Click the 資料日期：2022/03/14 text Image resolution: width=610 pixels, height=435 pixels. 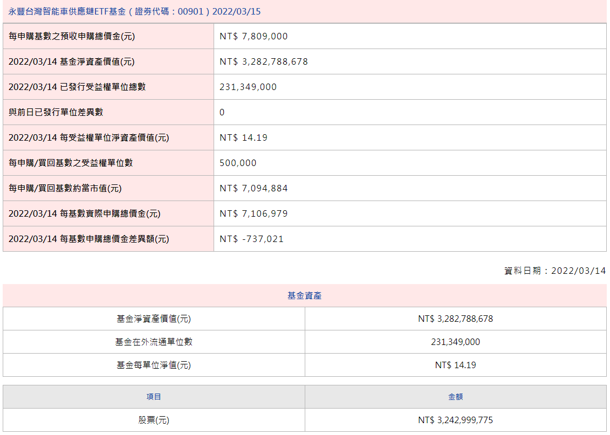tap(555, 271)
